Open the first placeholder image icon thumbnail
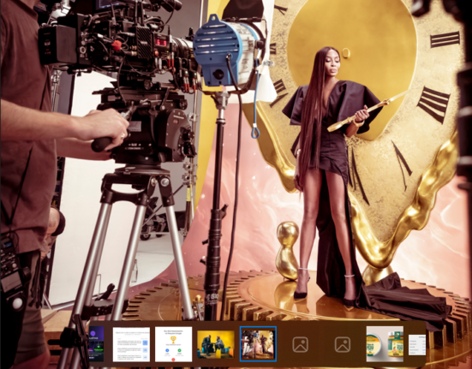This screenshot has height=369, width=472. click(300, 344)
